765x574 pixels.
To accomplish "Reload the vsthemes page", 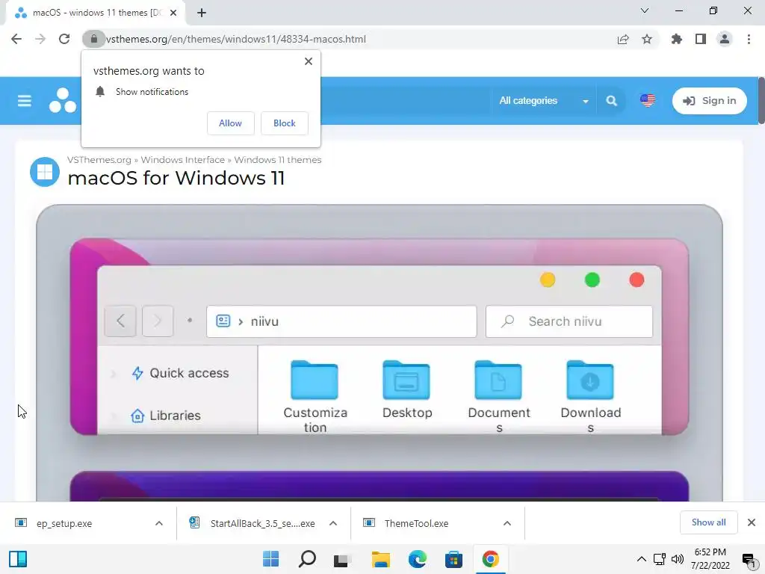I will click(64, 39).
